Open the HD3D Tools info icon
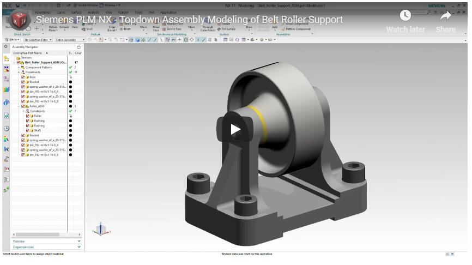472x265 pixels. pyautogui.click(x=7, y=103)
